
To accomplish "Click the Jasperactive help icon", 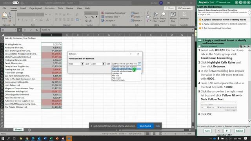I will [236, 2].
